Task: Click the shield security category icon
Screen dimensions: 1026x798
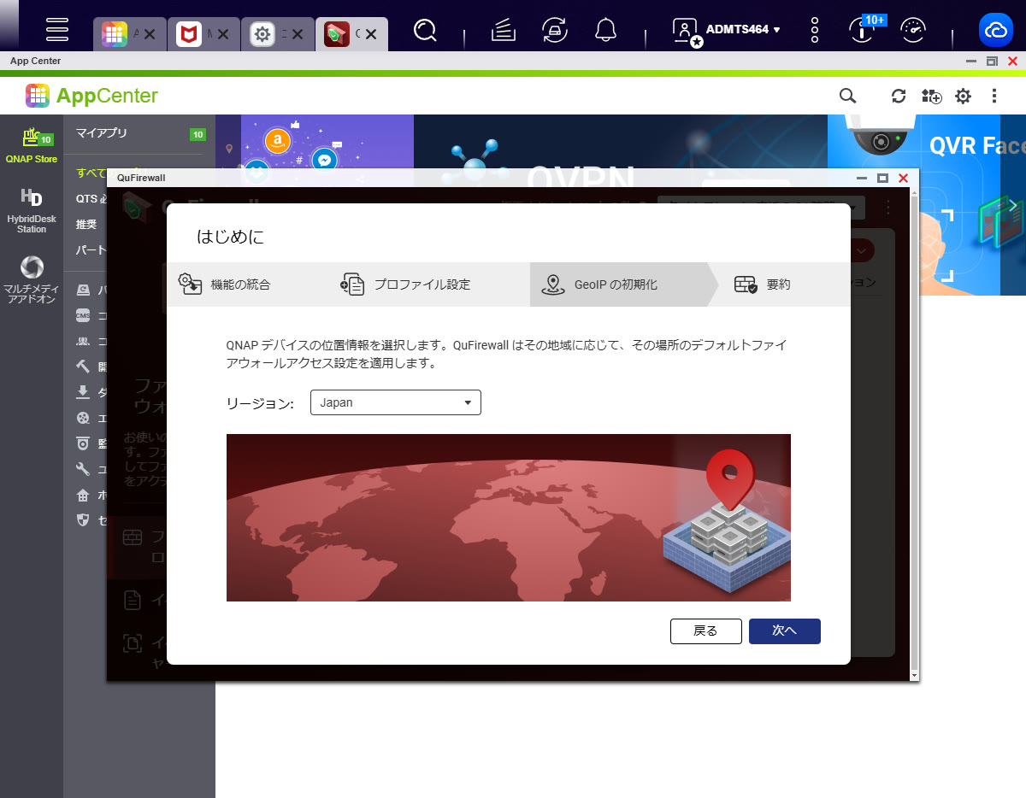Action: coord(83,519)
